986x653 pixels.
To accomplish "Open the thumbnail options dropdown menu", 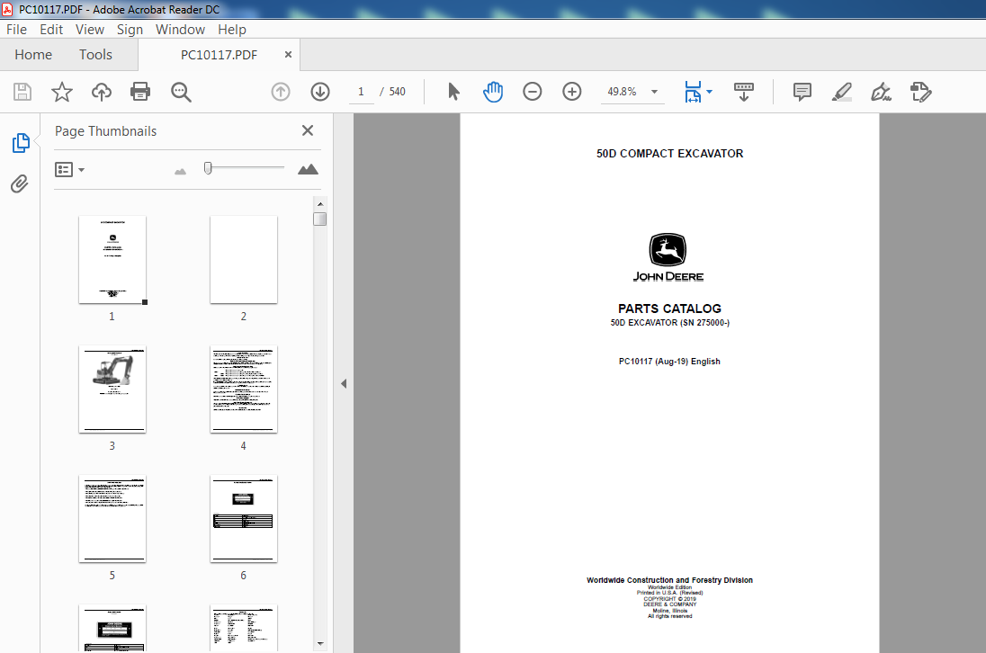I will tap(70, 170).
